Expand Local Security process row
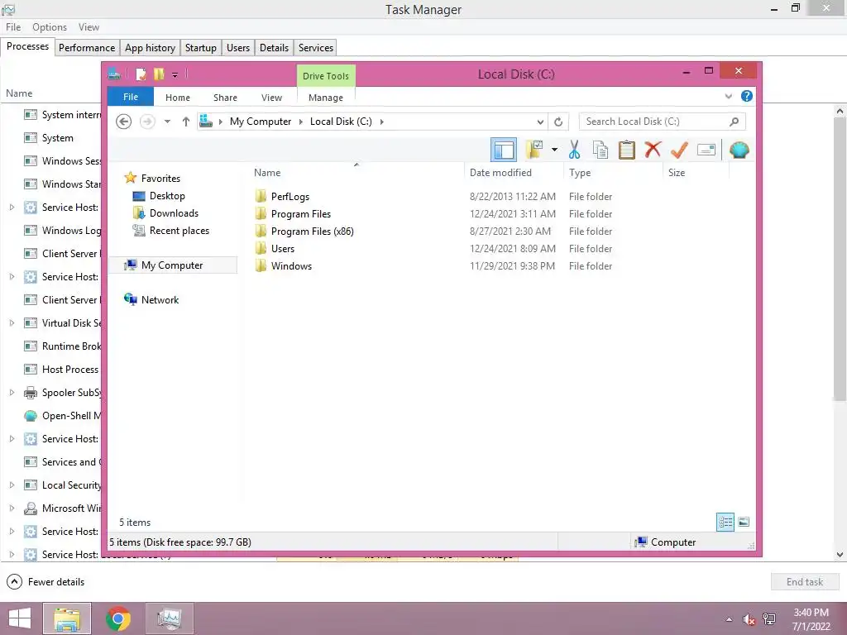 12,485
